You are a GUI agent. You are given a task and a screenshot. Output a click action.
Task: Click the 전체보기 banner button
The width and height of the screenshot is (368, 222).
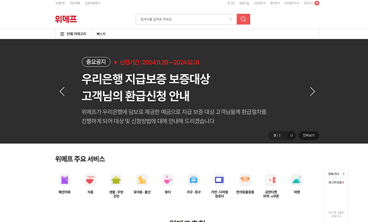(309, 135)
